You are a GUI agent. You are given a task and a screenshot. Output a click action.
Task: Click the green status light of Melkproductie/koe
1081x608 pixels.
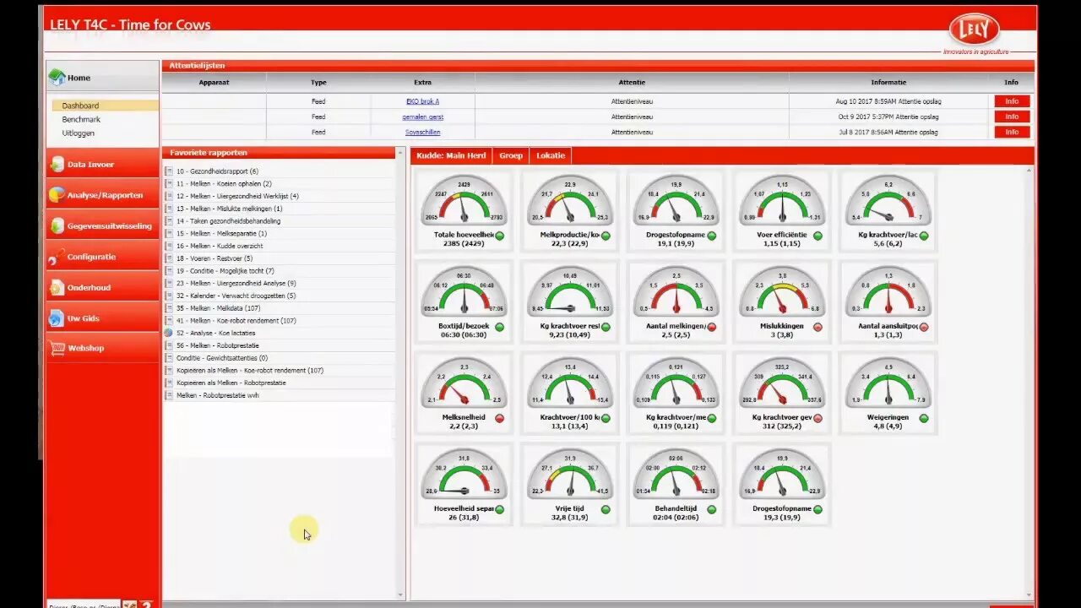click(x=606, y=236)
